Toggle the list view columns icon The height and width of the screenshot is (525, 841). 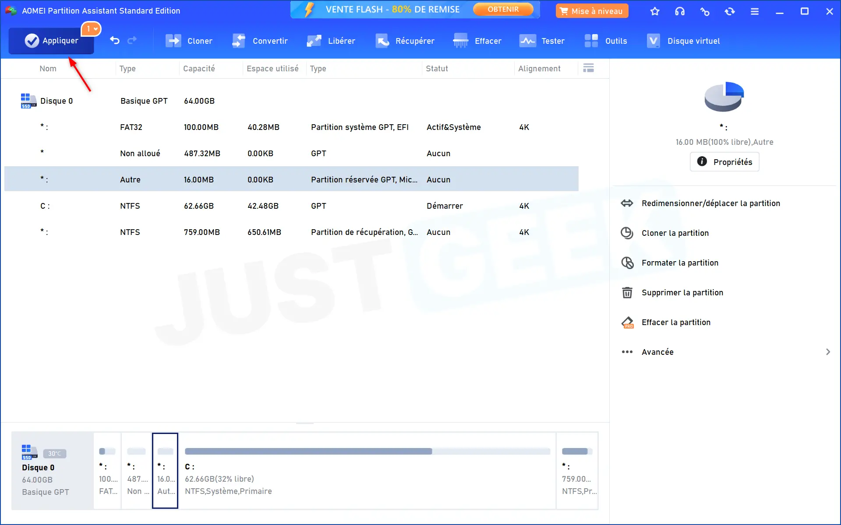[589, 68]
